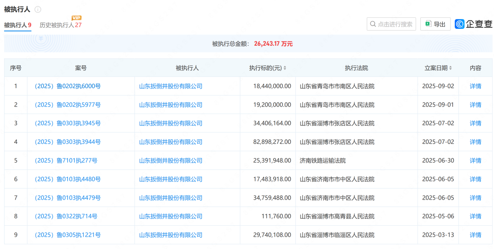Viewport: 494px width, 249px height.
Task: Click the VIP badge above 历史被执行人
Action: [x=76, y=18]
